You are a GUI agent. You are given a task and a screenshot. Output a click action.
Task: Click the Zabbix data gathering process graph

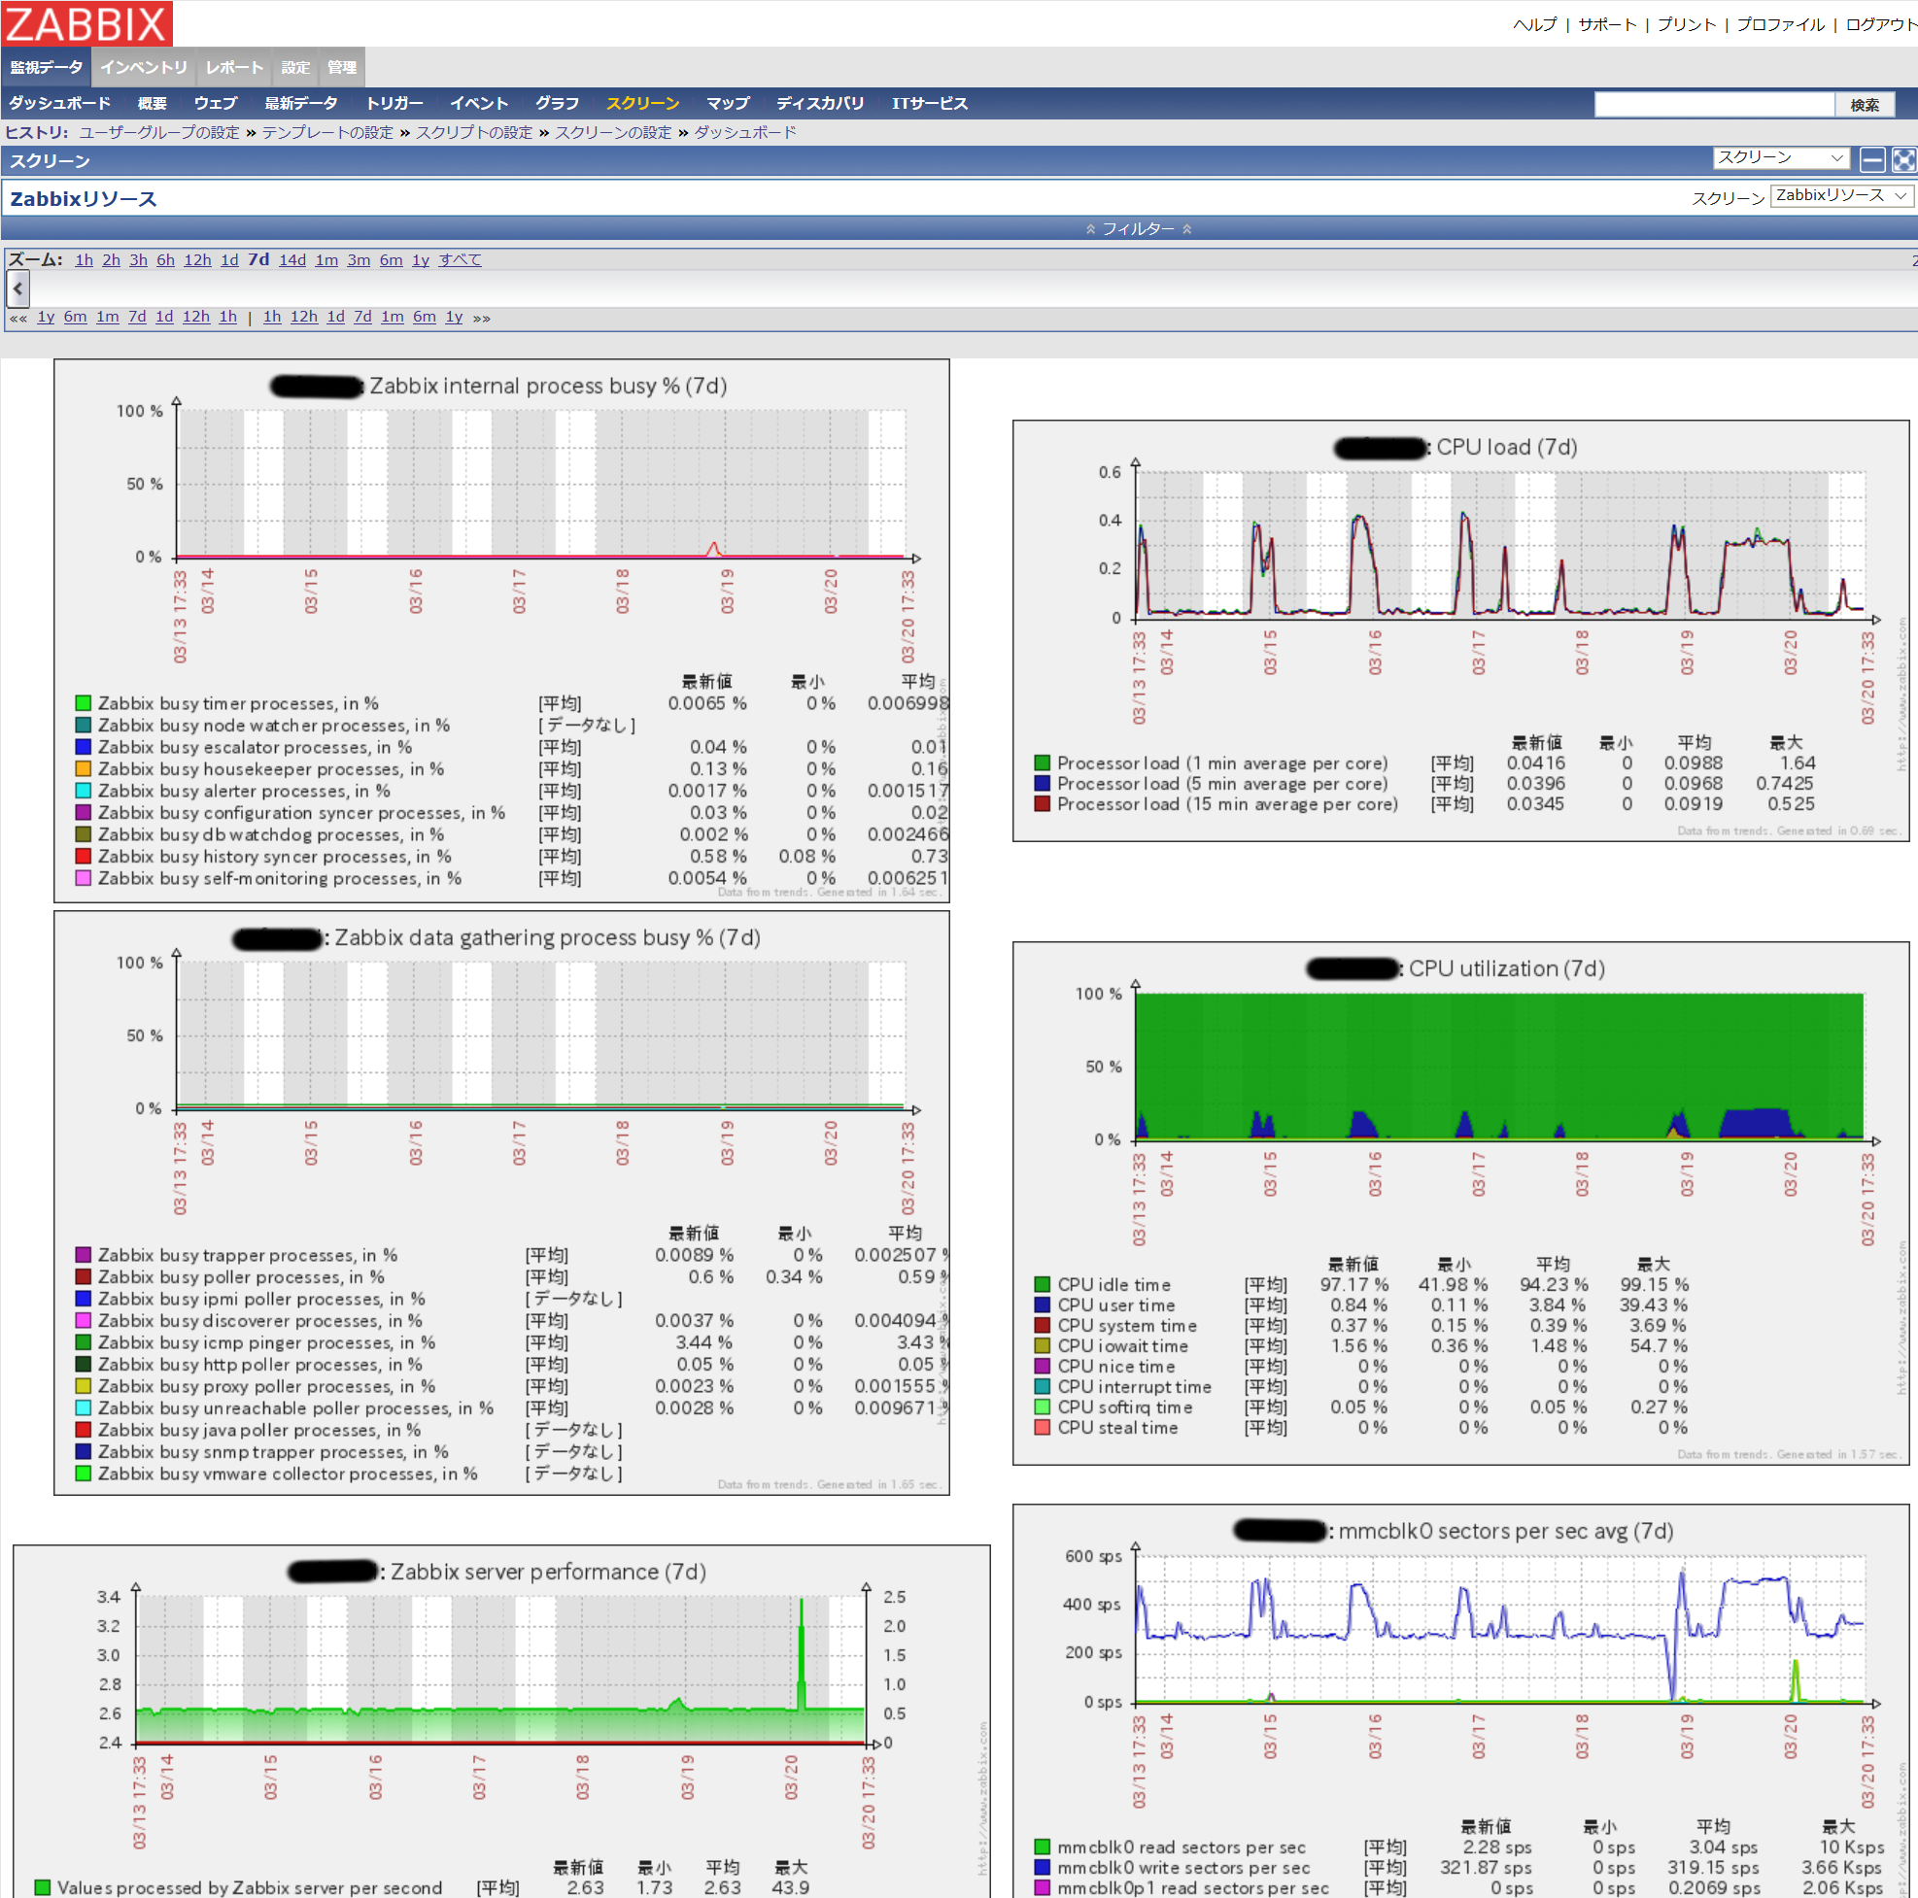(501, 1203)
